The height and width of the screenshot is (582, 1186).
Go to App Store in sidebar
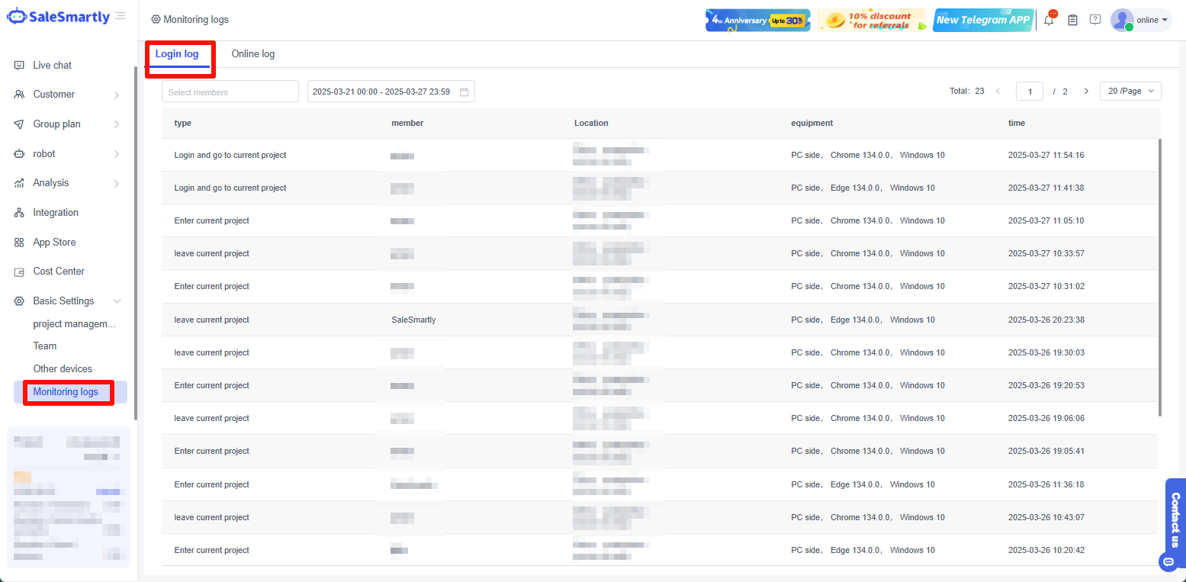[x=54, y=243]
